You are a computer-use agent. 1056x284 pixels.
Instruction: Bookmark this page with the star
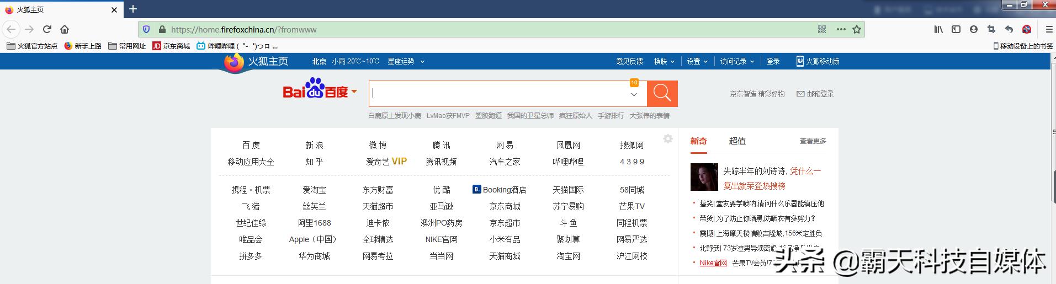857,30
